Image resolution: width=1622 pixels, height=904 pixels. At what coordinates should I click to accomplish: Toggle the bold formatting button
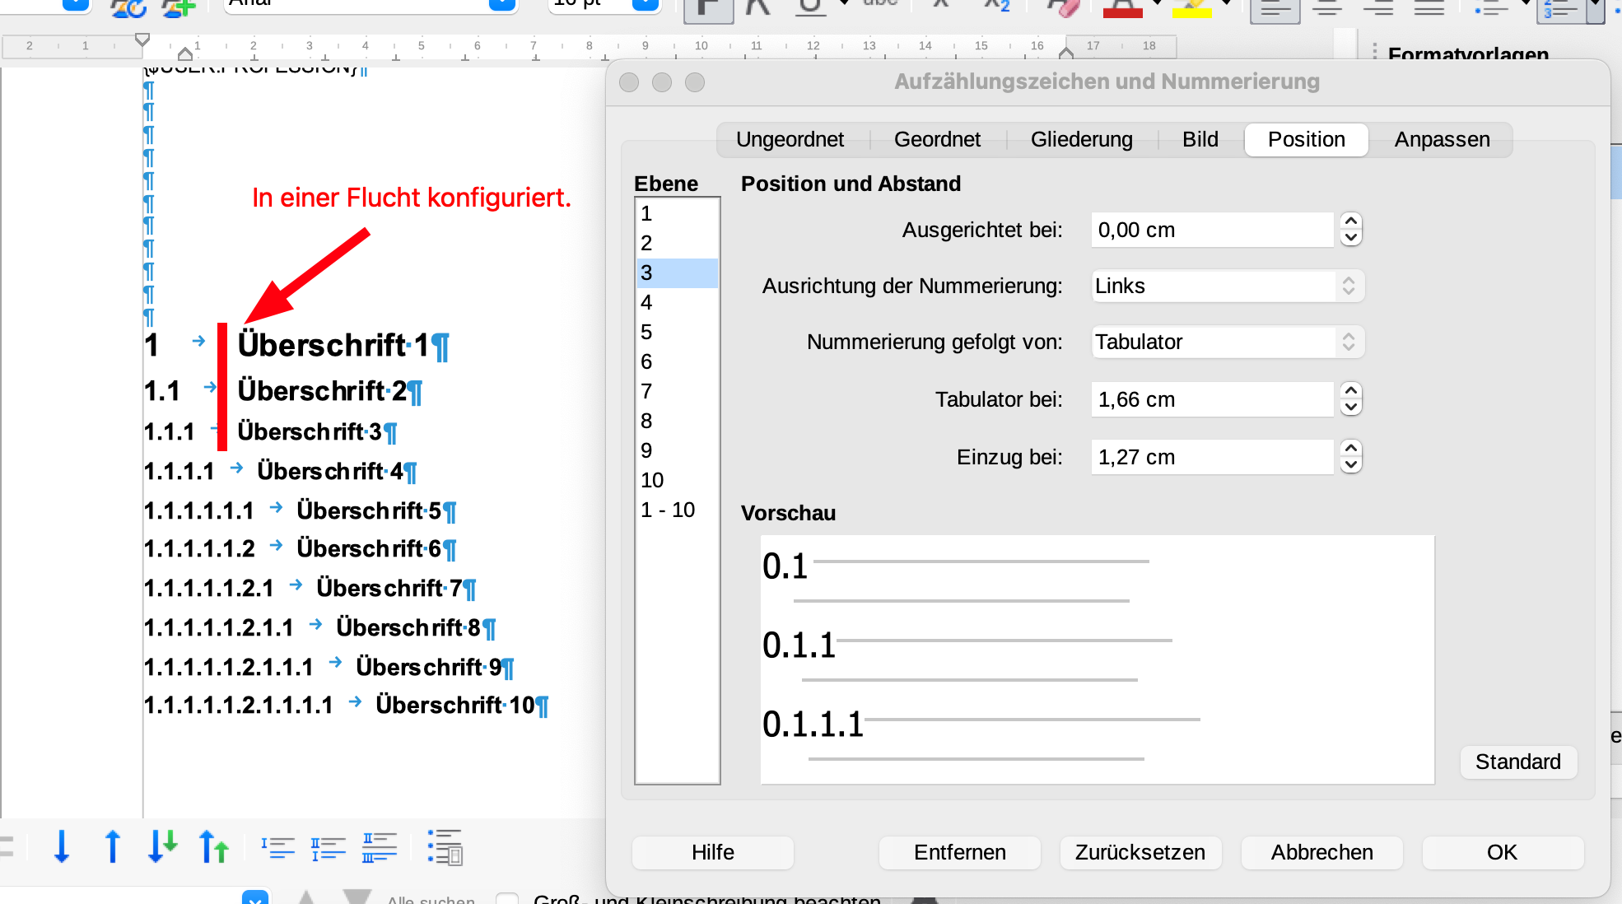(708, 8)
